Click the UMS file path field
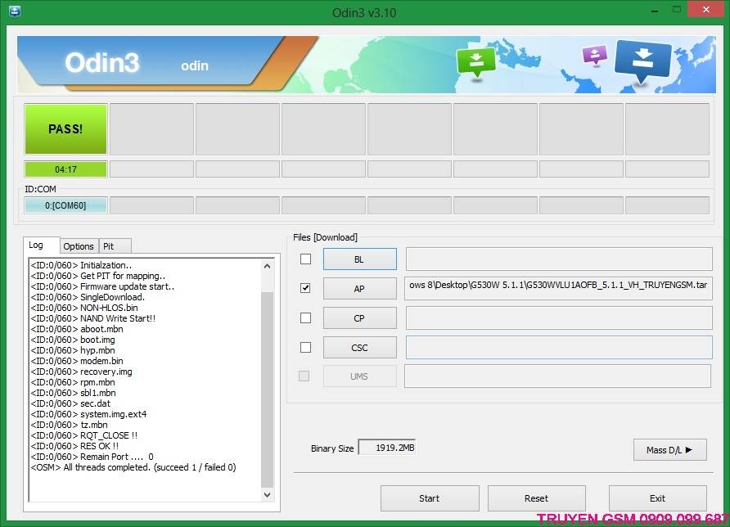This screenshot has height=527, width=730. 558,376
